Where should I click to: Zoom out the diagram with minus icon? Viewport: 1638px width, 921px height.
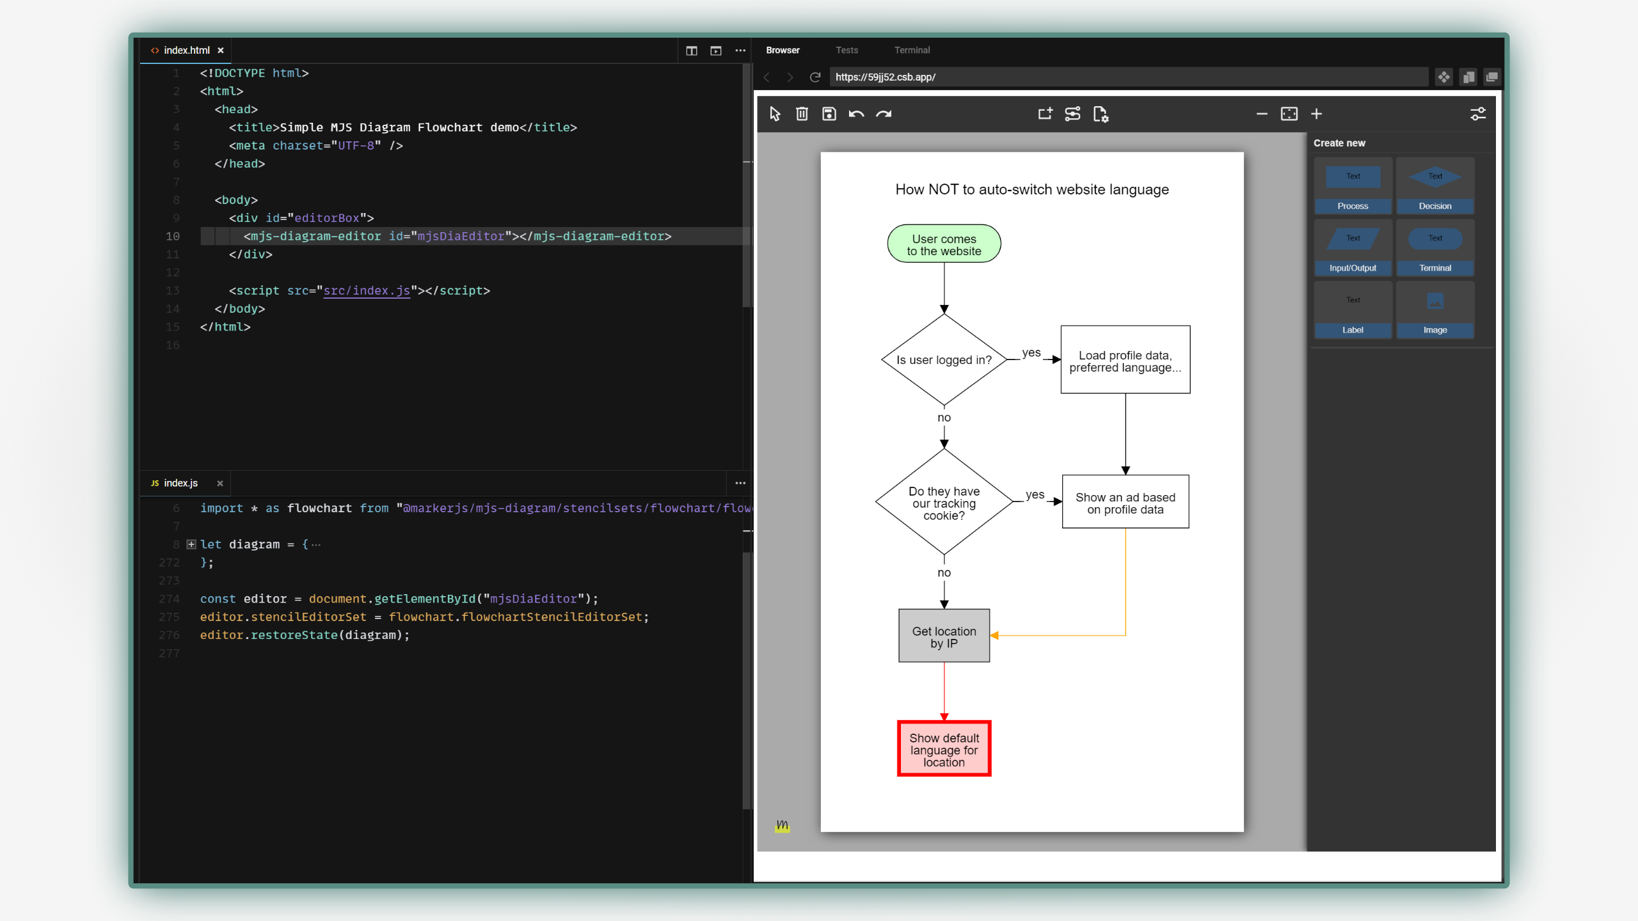[1262, 114]
